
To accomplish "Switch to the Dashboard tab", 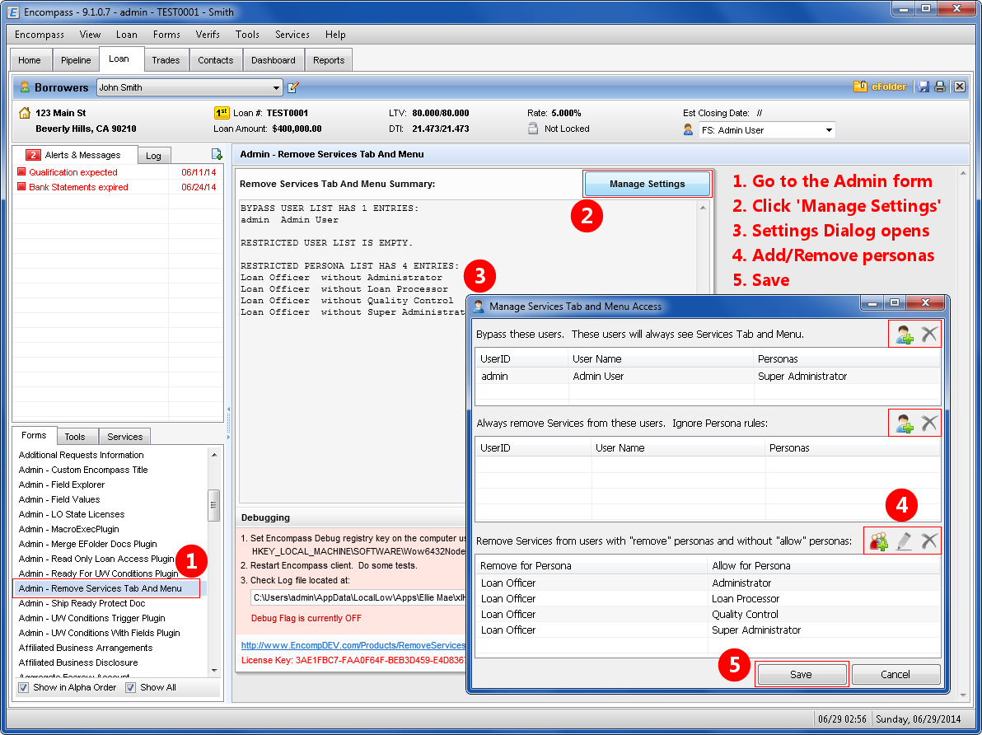I will (273, 60).
